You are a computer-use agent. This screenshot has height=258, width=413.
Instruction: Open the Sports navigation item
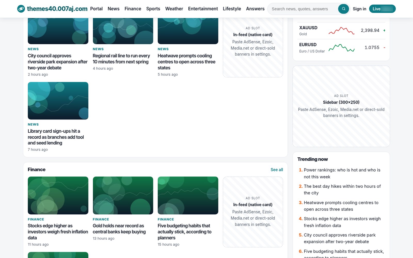[153, 9]
